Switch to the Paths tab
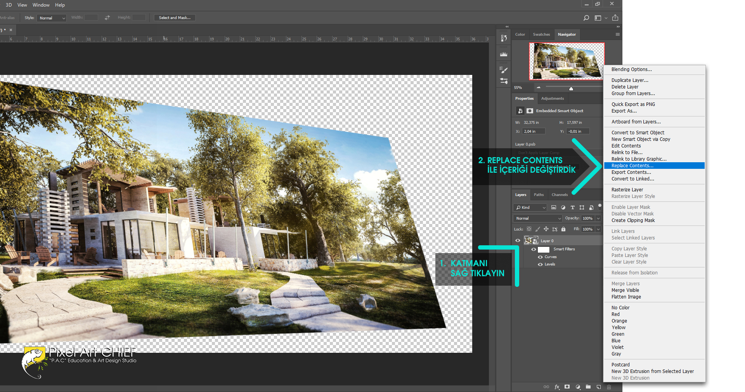745x392 pixels. 539,195
